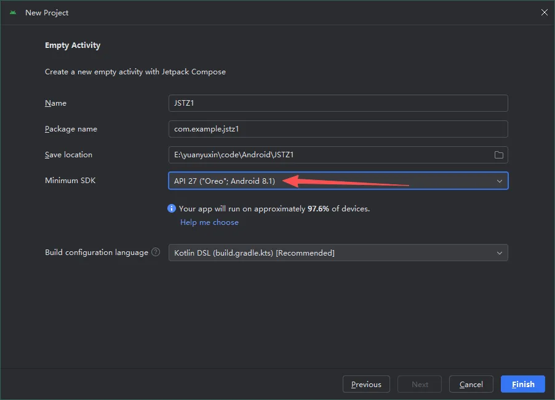Open the Kotlin DSL build language combo box
The image size is (555, 400).
[338, 253]
